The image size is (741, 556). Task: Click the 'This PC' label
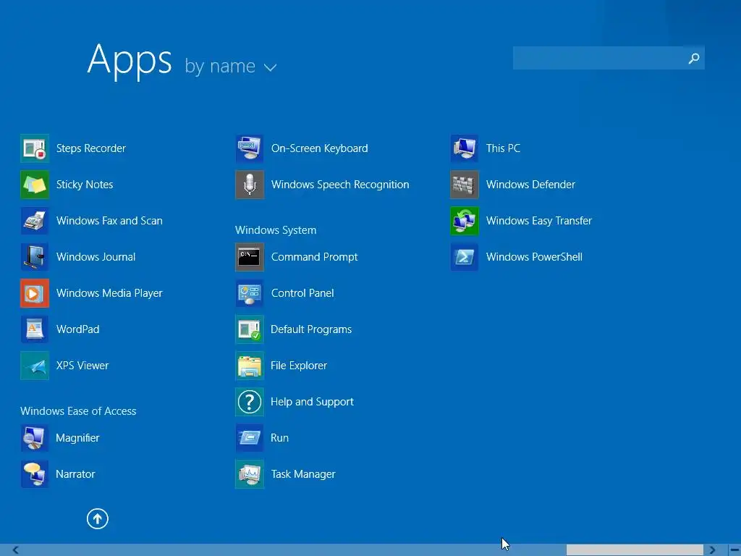coord(503,148)
